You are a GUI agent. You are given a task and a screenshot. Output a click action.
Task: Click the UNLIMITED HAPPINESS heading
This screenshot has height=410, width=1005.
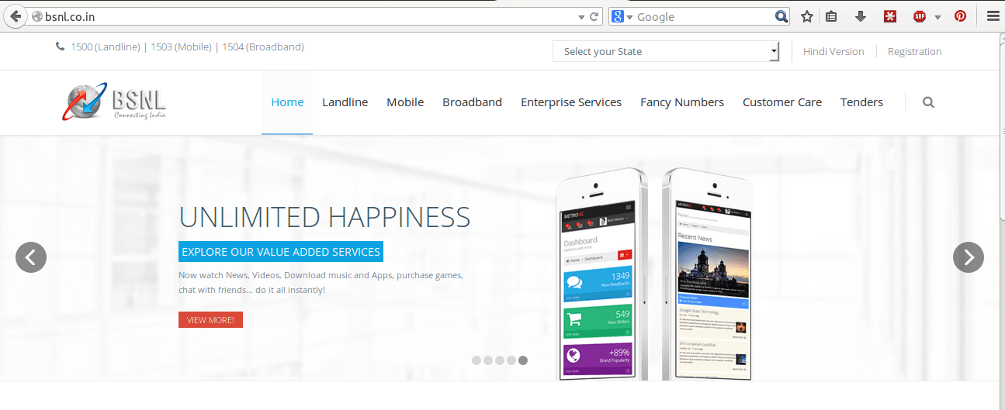coord(324,218)
